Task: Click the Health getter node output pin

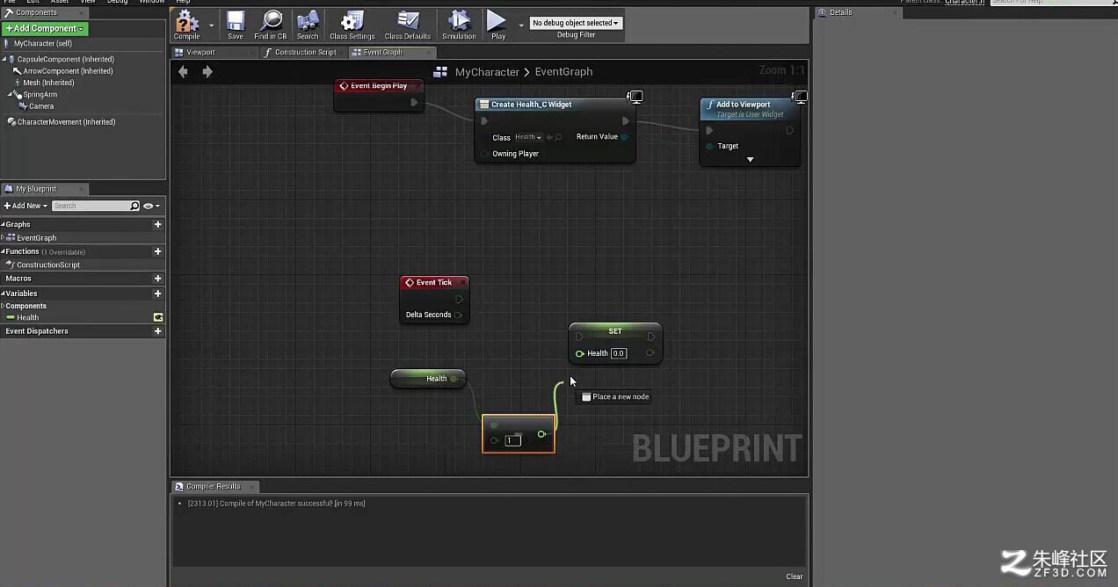Action: pos(454,379)
